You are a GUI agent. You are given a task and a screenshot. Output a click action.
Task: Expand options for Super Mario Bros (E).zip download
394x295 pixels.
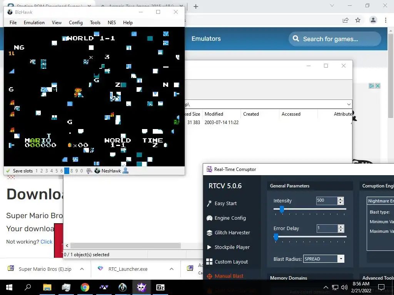82,269
